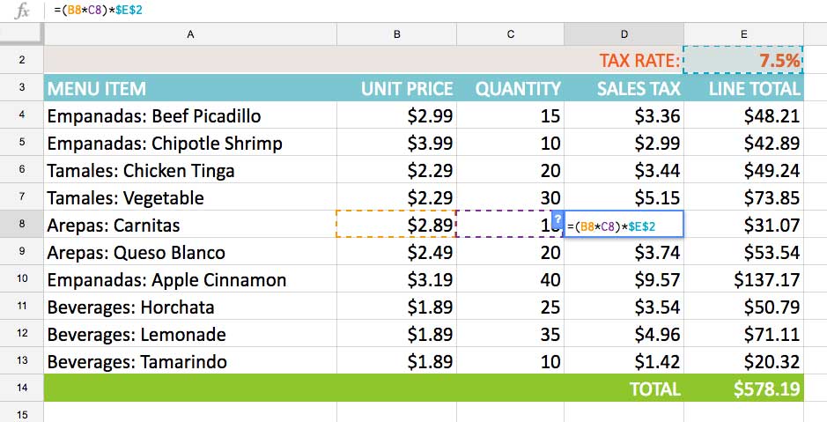Click the fx function icon
827x422 pixels.
pyautogui.click(x=24, y=11)
